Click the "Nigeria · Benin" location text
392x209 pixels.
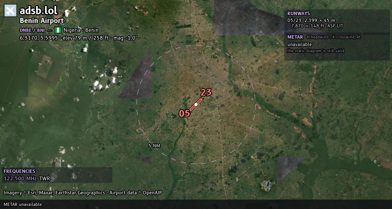[x=81, y=30]
